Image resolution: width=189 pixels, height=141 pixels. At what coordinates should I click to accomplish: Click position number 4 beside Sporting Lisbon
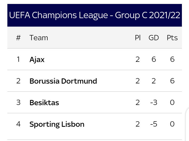18,124
